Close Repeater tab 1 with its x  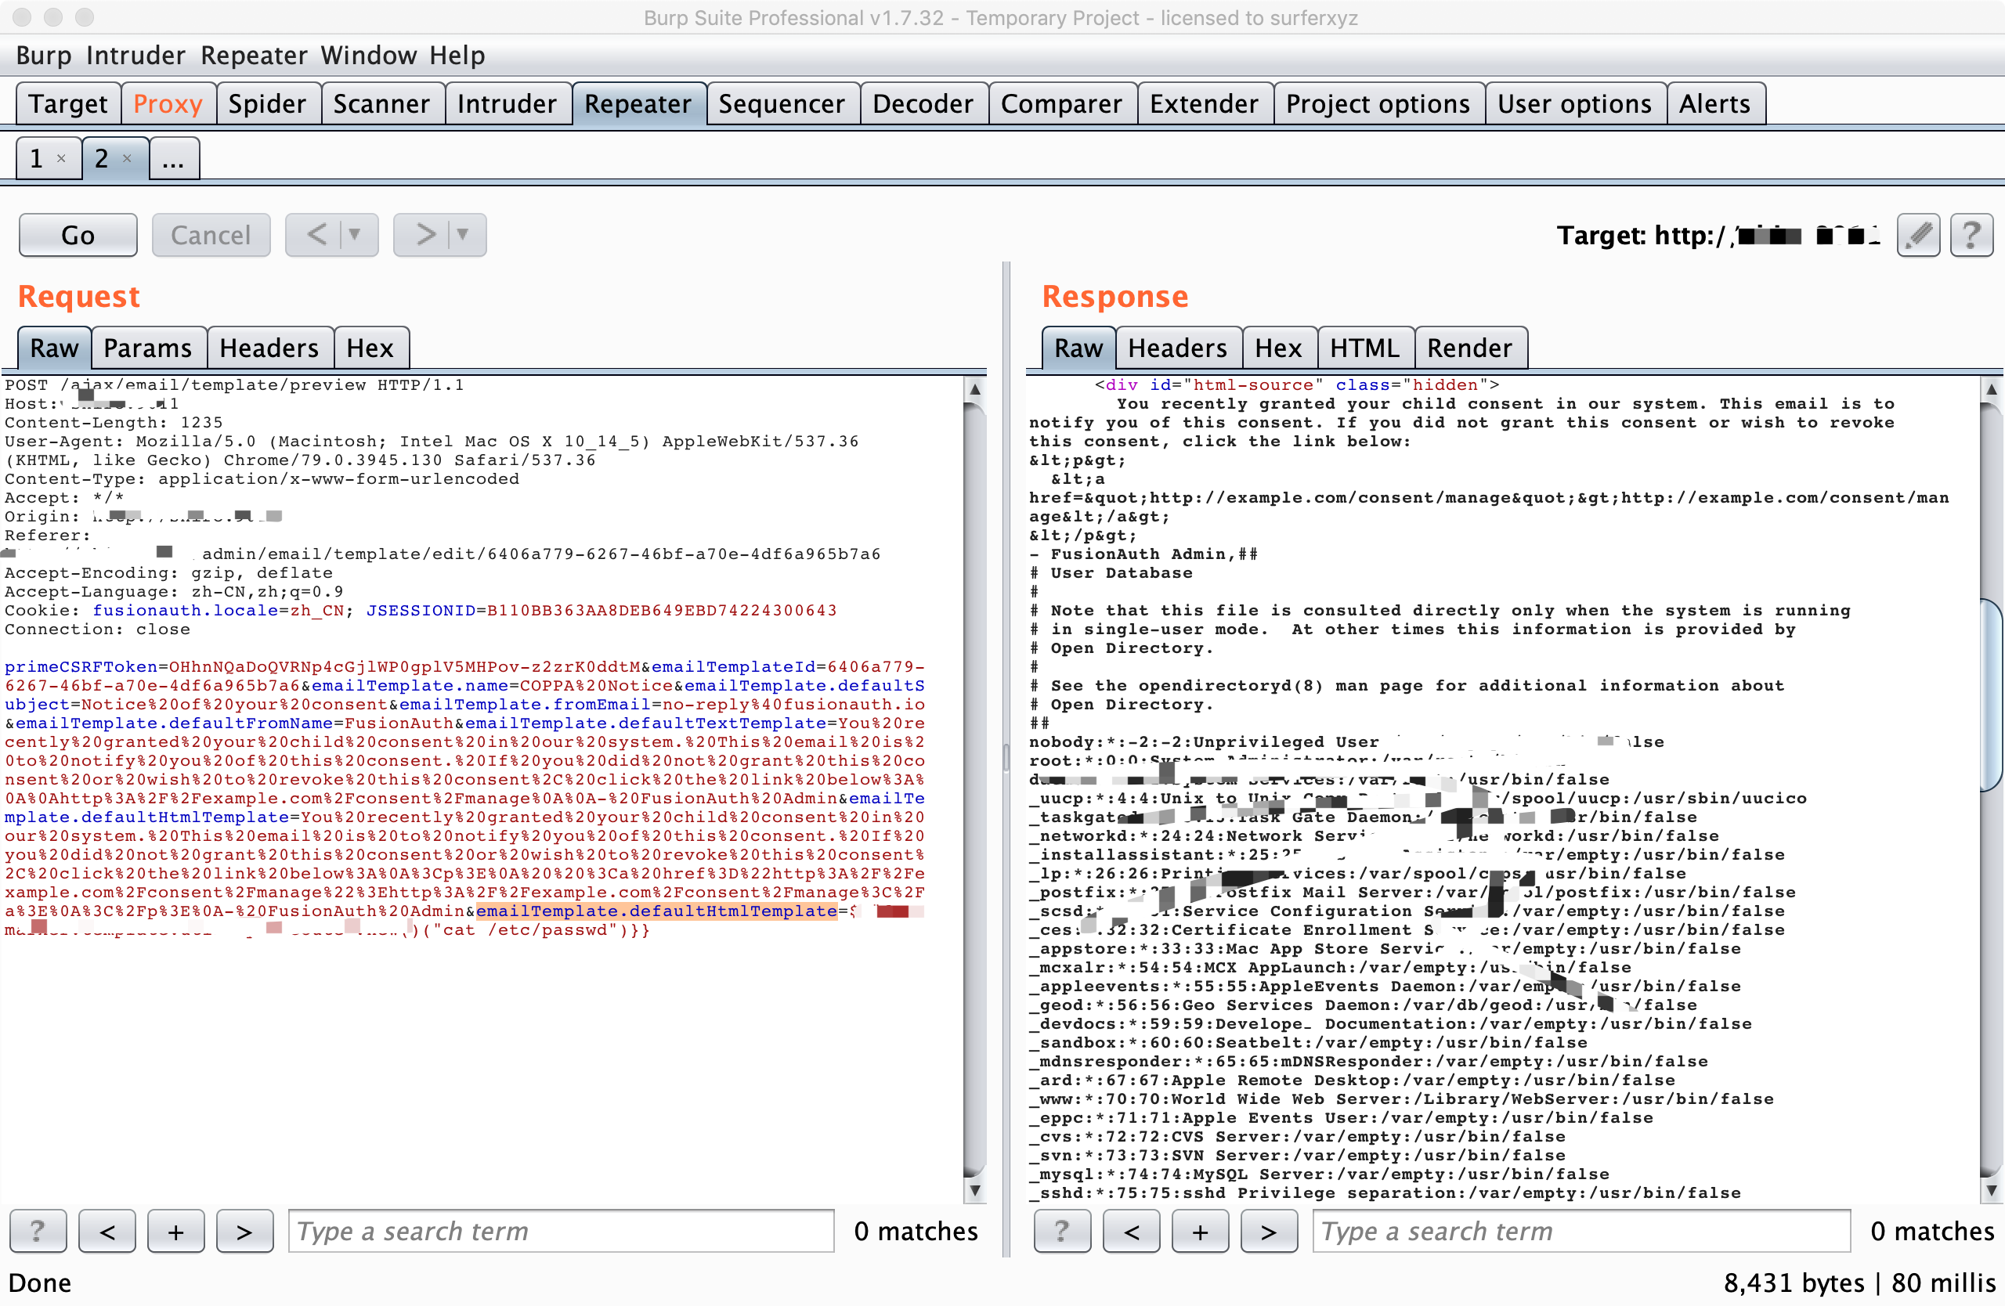pyautogui.click(x=60, y=158)
